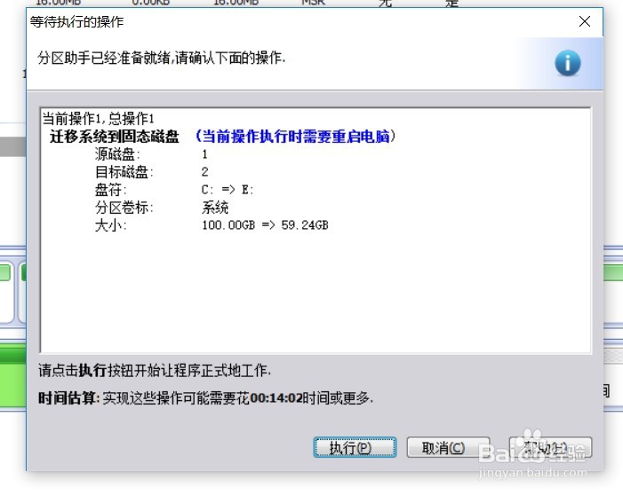Click the 请点击执行按钮 instruction text
The image size is (623, 495).
click(155, 371)
